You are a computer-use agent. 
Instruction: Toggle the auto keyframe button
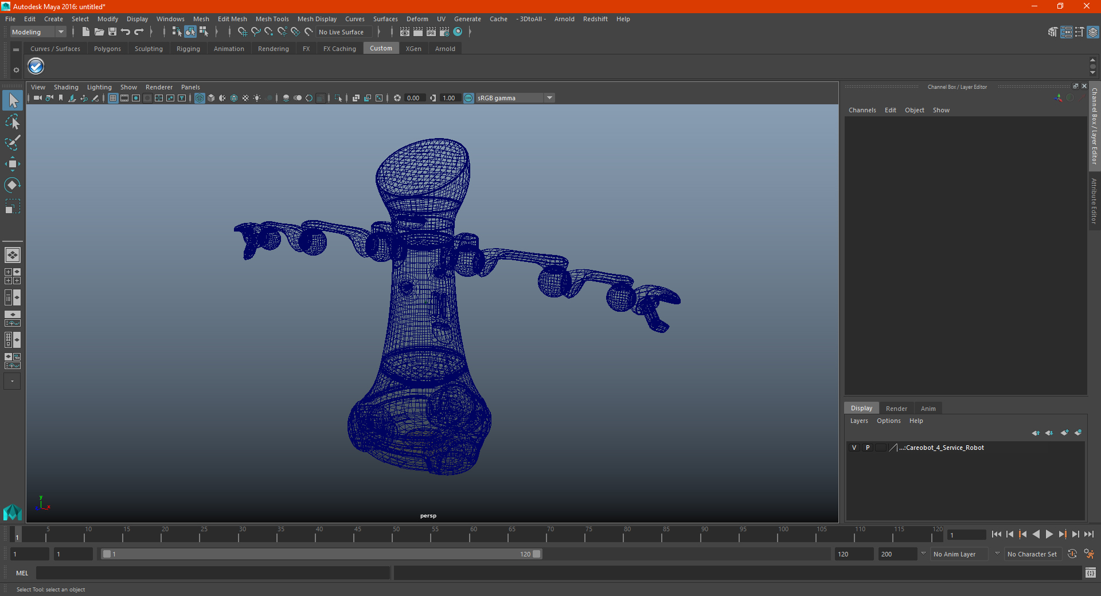point(1072,554)
